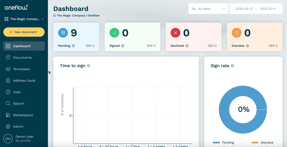
Task: Click the Declined count 0
Action: tap(186, 33)
